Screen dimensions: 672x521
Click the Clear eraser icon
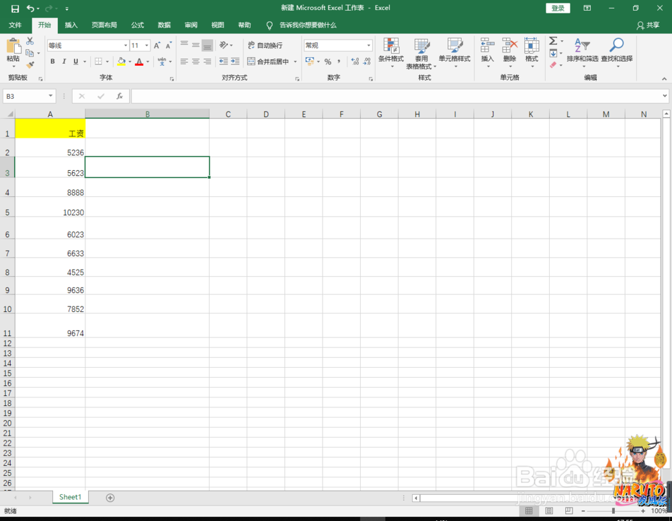(x=553, y=65)
